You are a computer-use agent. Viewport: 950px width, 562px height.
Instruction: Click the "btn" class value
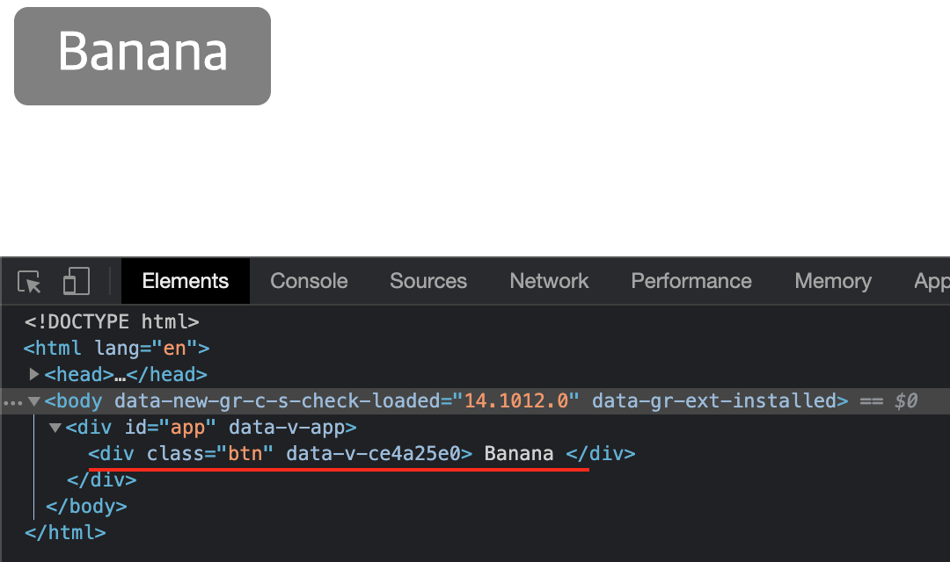tap(245, 454)
